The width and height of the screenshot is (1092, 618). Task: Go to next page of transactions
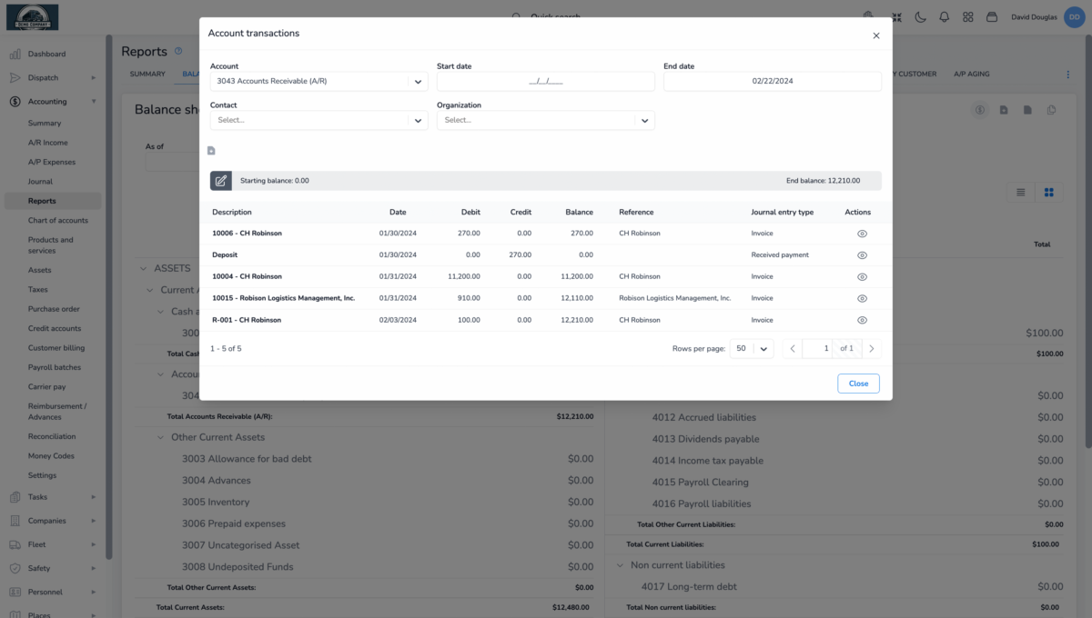click(x=872, y=349)
